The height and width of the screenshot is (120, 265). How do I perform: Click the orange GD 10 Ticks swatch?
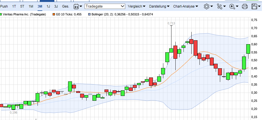tap(54, 14)
